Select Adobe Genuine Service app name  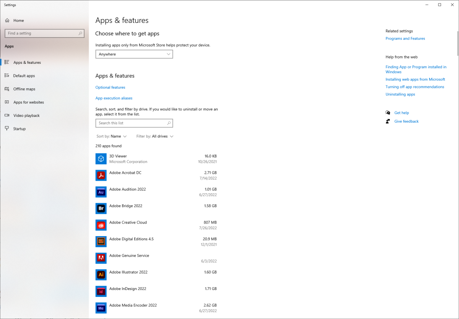129,256
